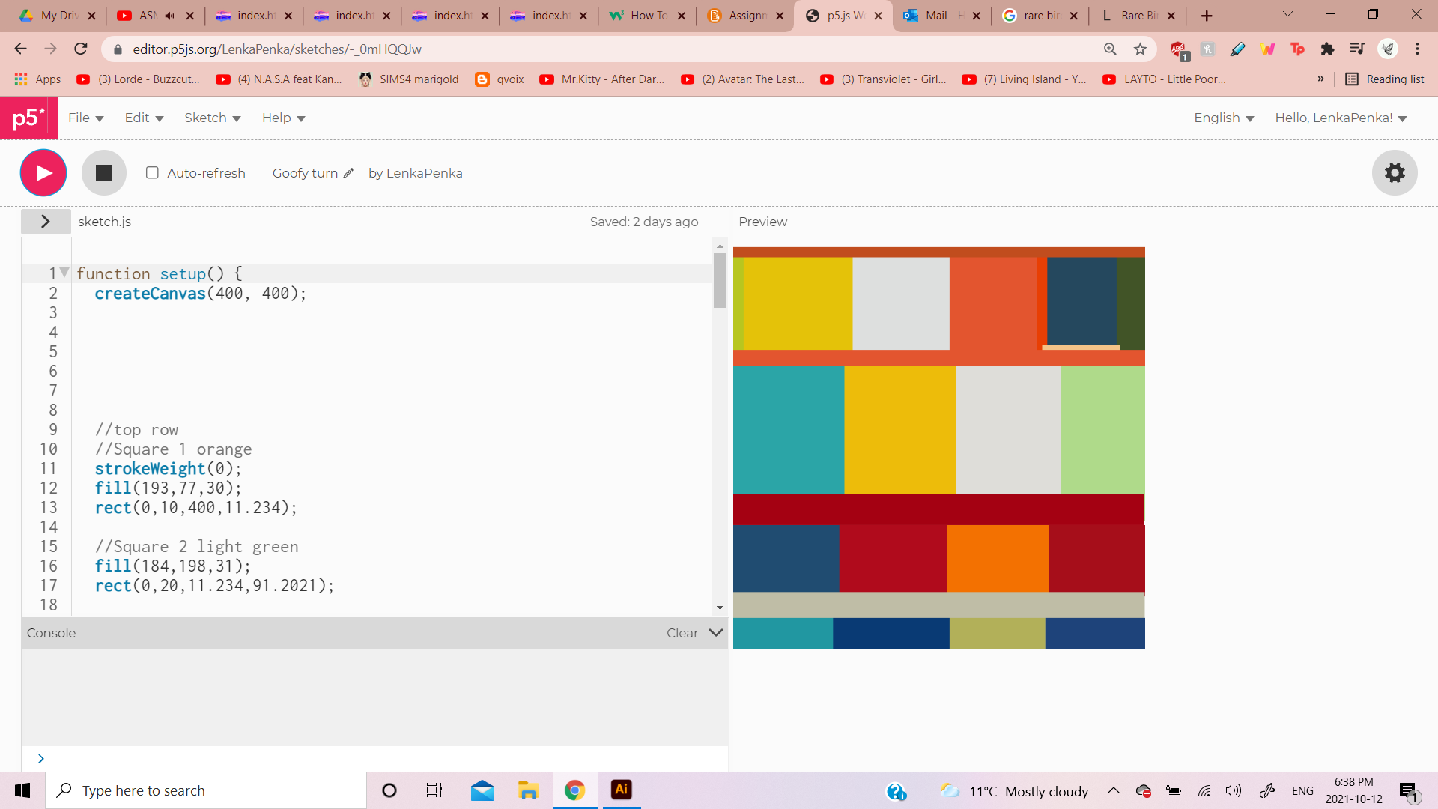The width and height of the screenshot is (1438, 809).
Task: Scroll down the code editor scrollbar
Action: point(720,605)
